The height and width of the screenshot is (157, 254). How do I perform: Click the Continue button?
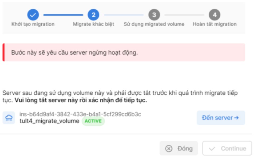227,148
